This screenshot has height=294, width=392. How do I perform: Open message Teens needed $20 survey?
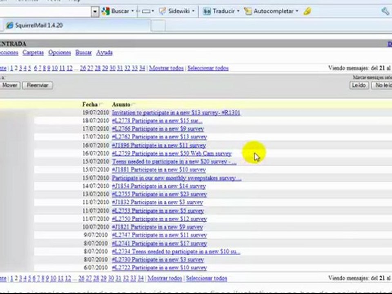(174, 162)
